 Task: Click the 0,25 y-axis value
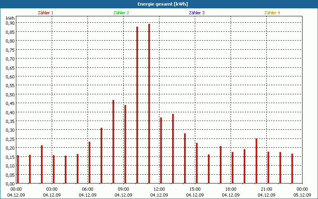pyautogui.click(x=10, y=139)
